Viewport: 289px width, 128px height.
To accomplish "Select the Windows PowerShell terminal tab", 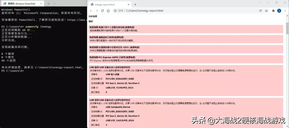I will tap(22, 3).
